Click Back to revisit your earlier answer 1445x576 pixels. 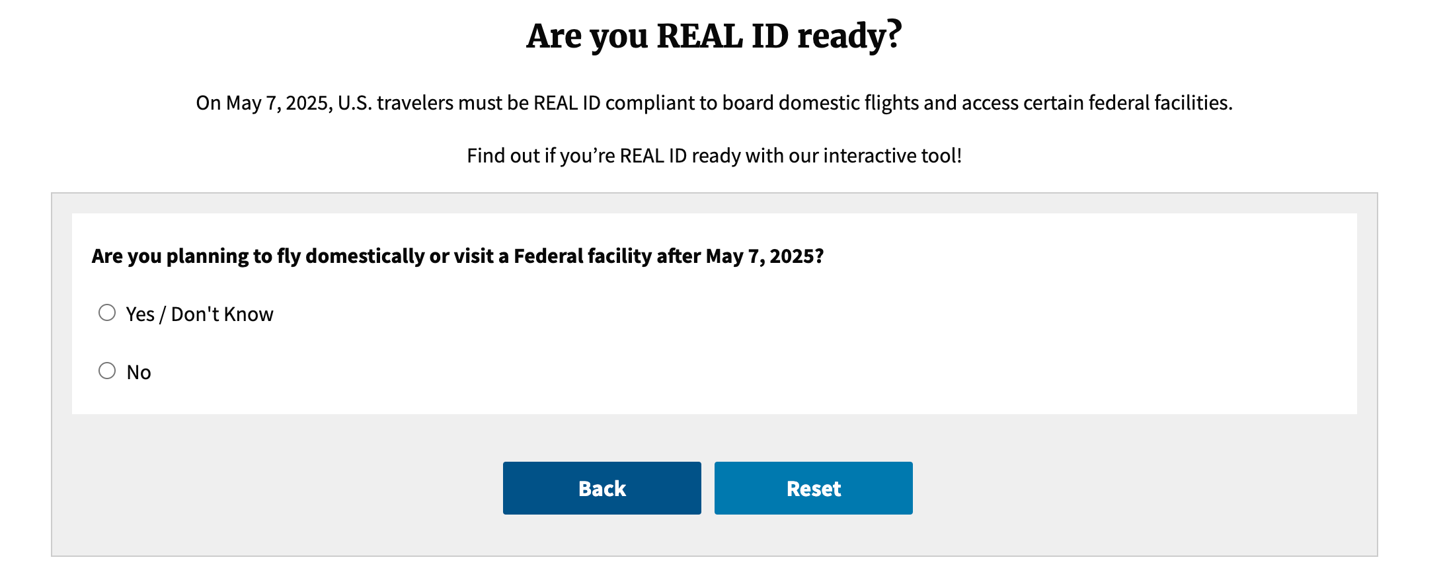coord(602,487)
